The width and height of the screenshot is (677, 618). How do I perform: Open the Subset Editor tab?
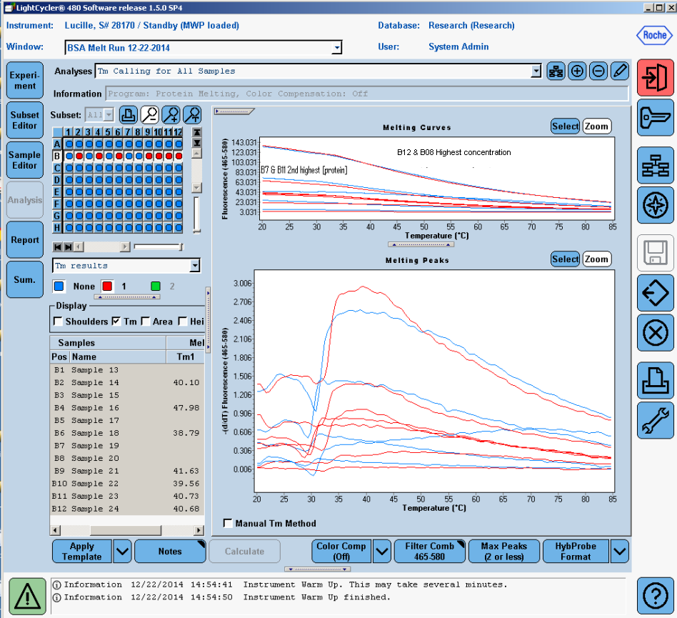24,120
